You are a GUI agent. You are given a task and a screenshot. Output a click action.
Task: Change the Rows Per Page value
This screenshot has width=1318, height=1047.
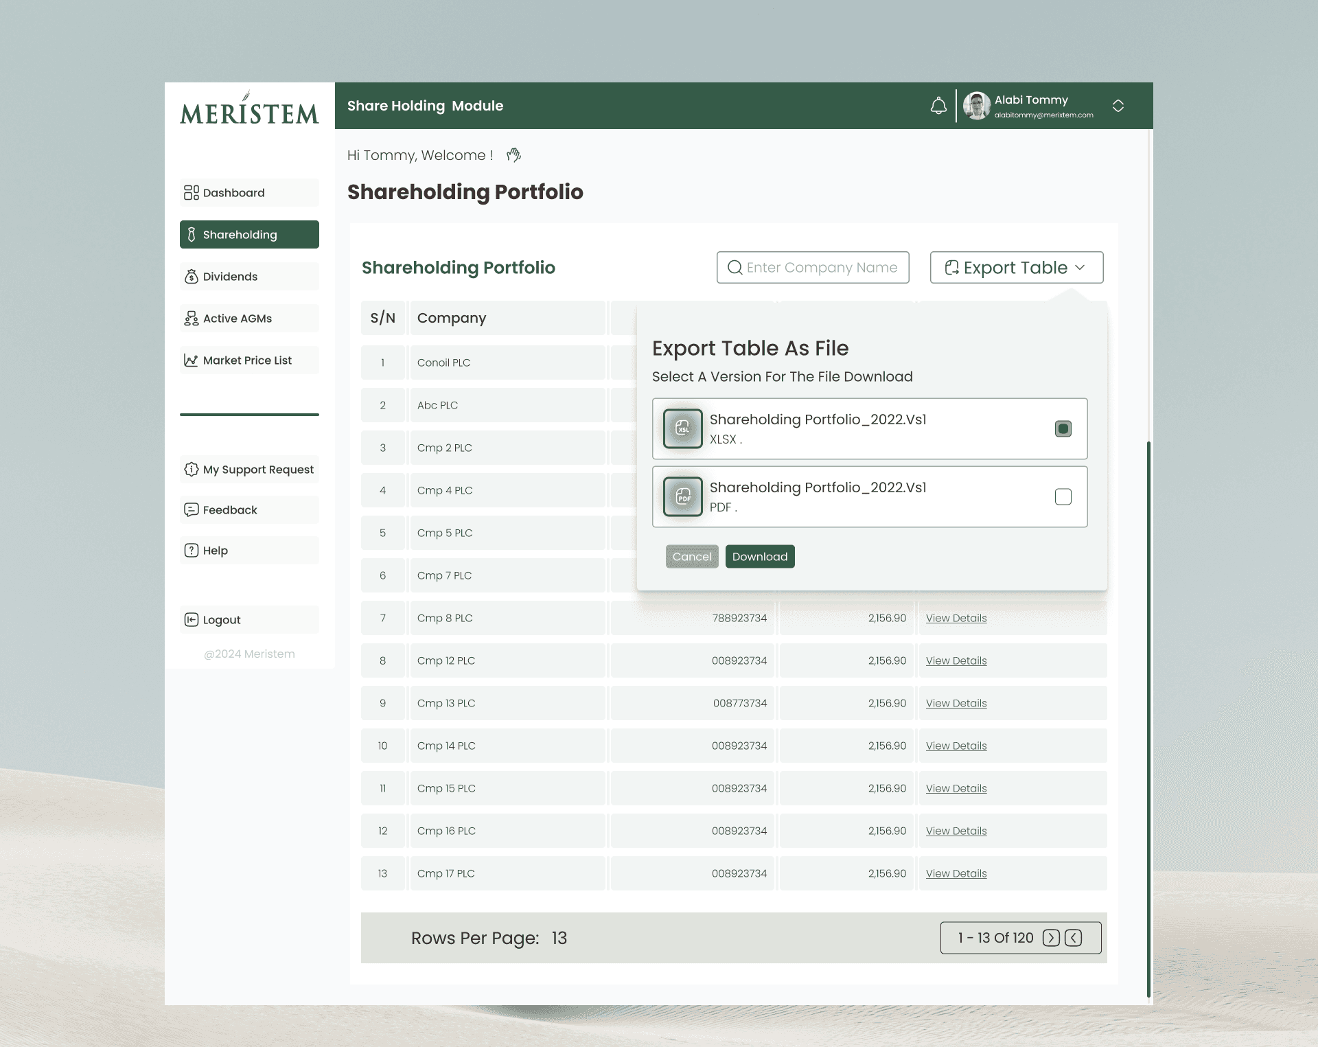(x=559, y=938)
